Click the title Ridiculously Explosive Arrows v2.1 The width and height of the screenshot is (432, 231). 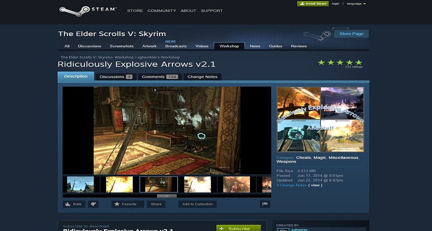tap(136, 64)
